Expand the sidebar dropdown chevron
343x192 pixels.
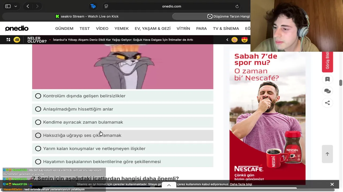(x=16, y=6)
